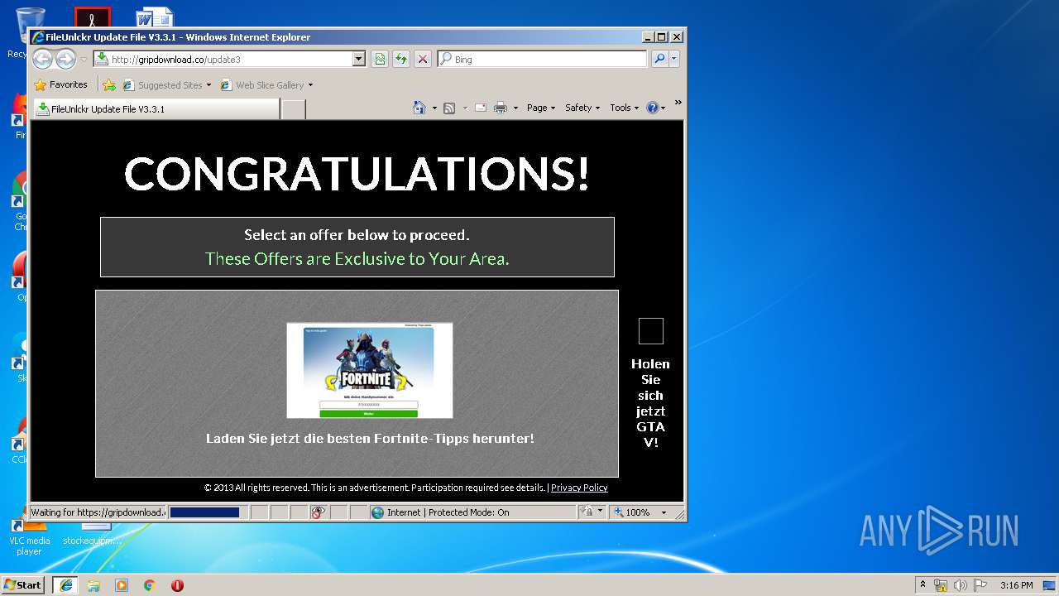The image size is (1059, 596).
Task: Maximize the Internet Explorer window
Action: click(x=662, y=36)
